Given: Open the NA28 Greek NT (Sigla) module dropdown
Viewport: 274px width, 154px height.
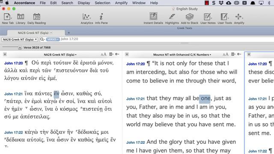Looking at the screenshot, I should pos(20,39).
